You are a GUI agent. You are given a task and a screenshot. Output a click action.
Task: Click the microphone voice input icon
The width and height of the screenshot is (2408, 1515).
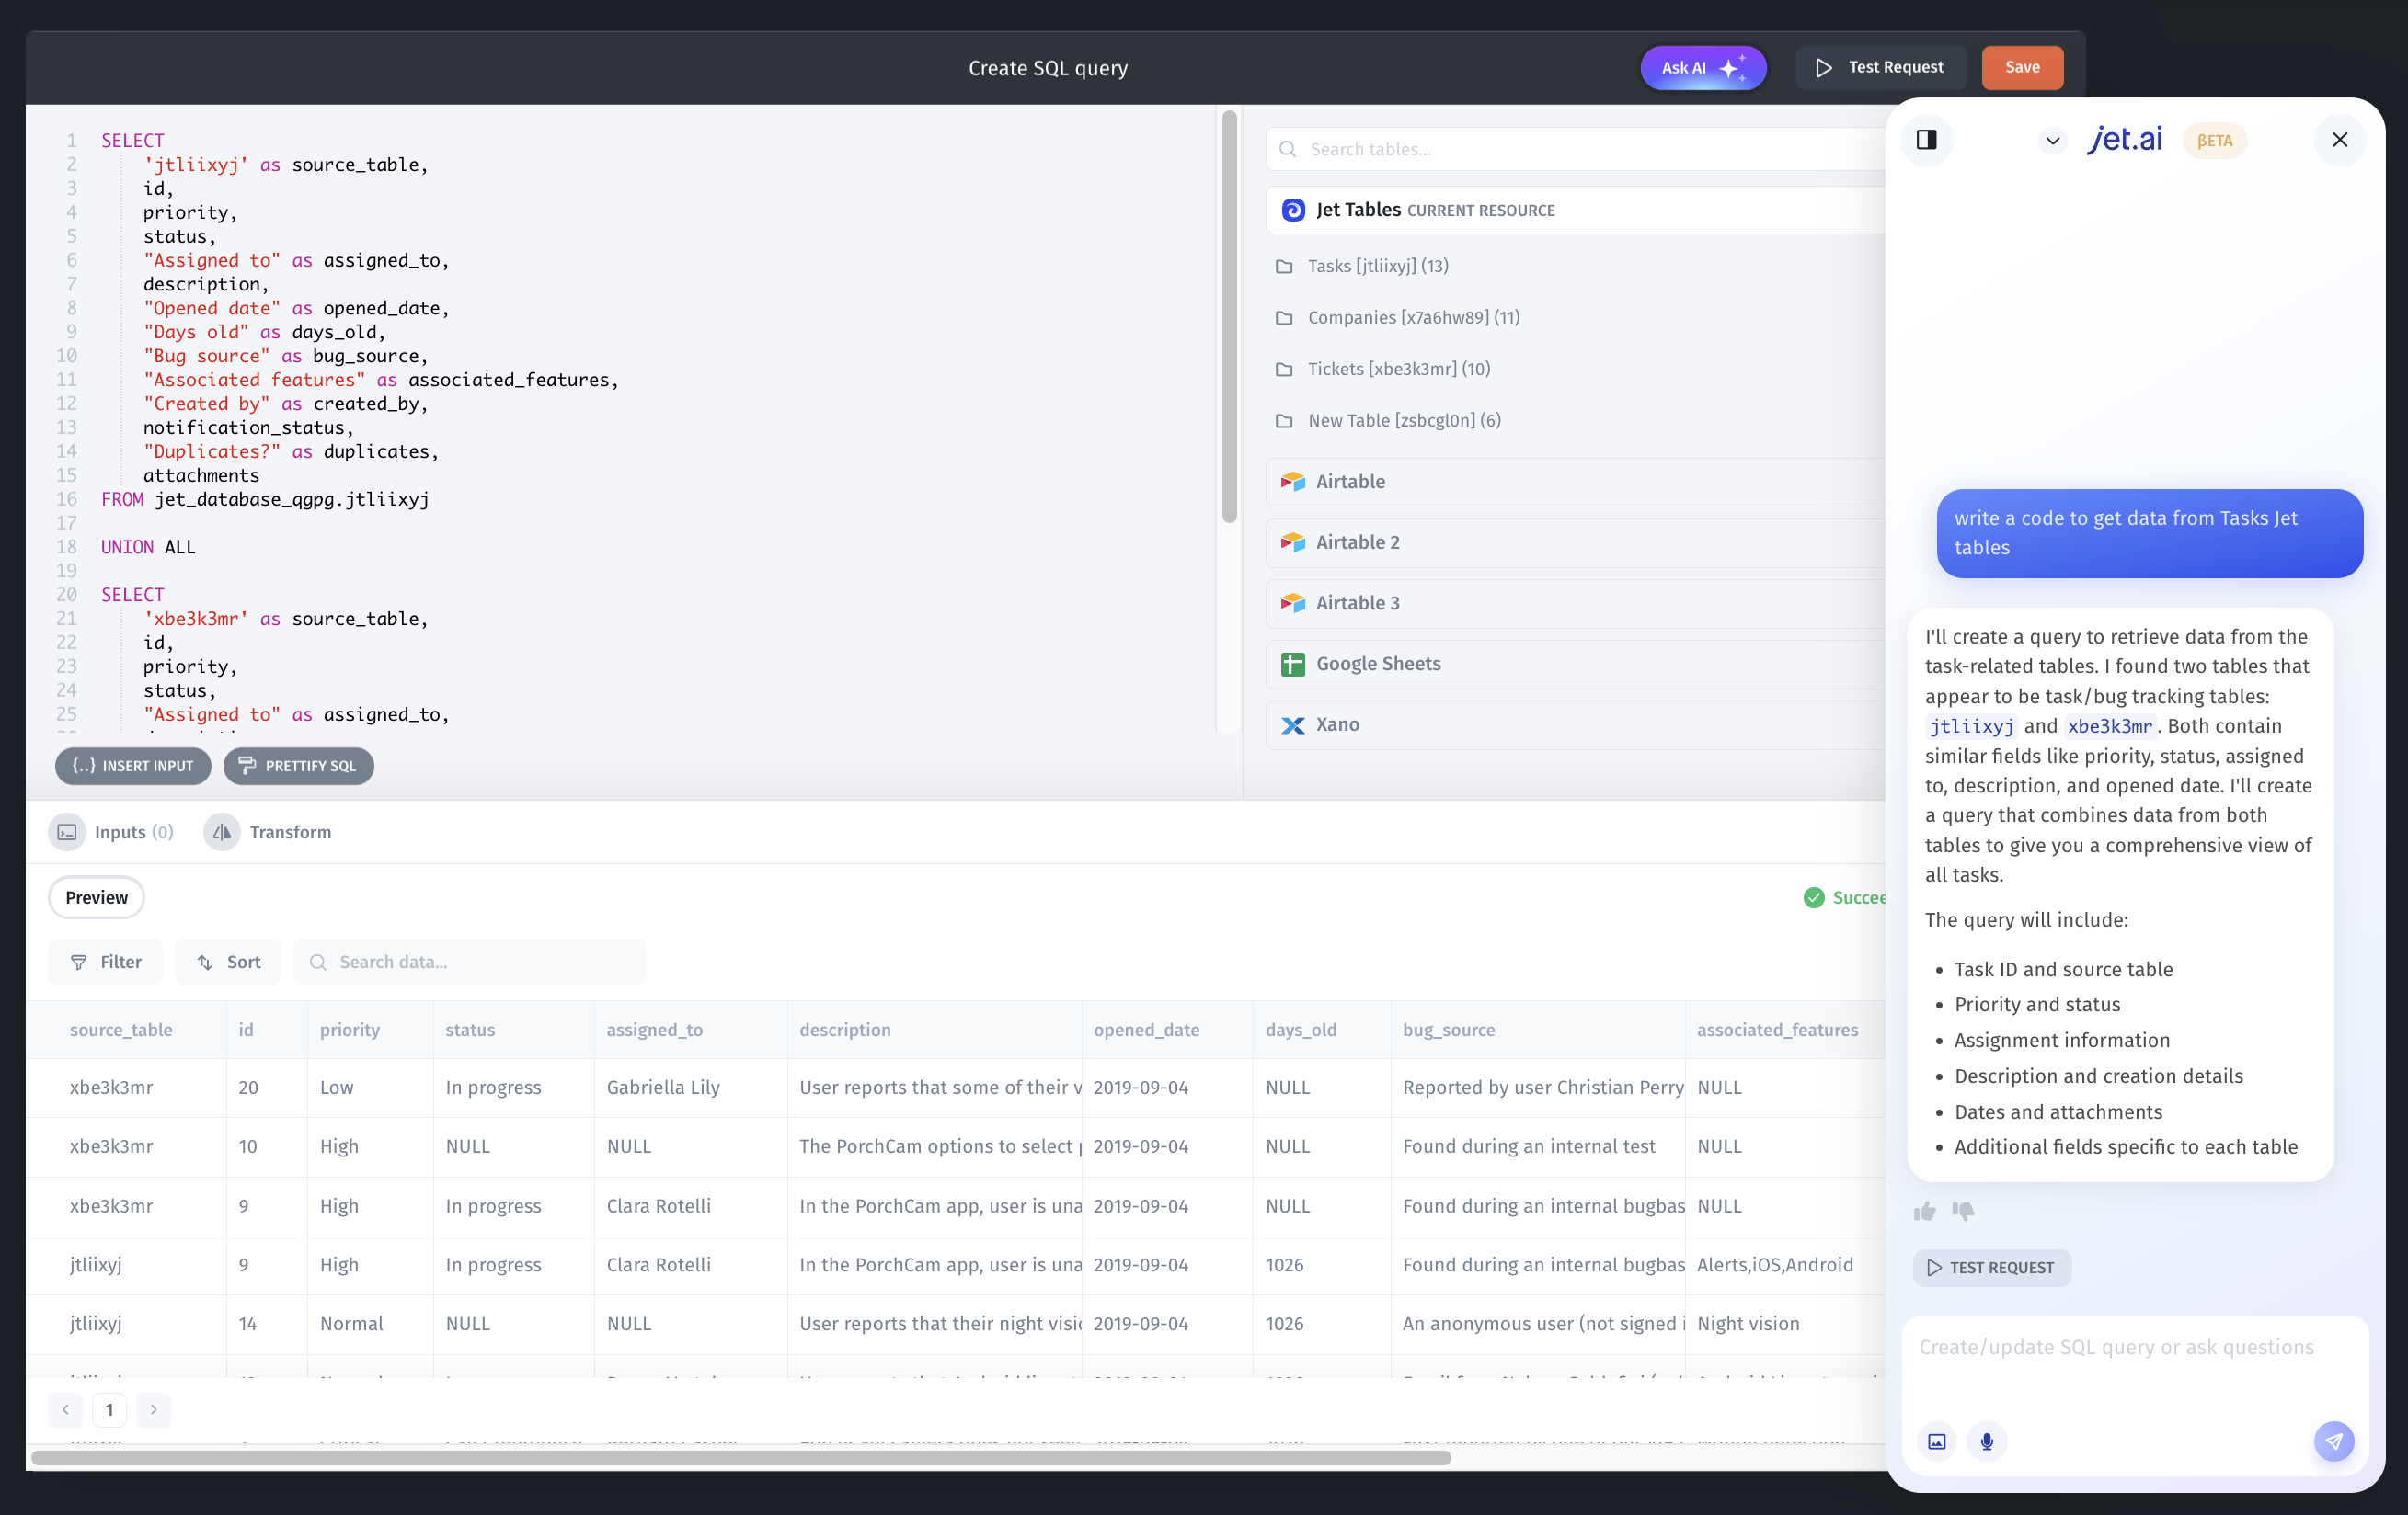1986,1441
